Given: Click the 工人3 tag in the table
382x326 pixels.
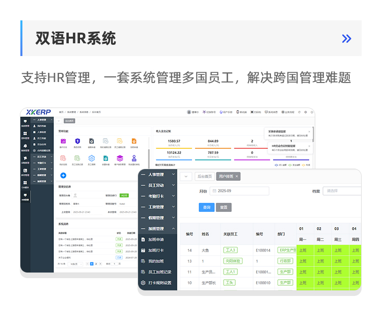Looking at the screenshot, I should click(x=230, y=250).
